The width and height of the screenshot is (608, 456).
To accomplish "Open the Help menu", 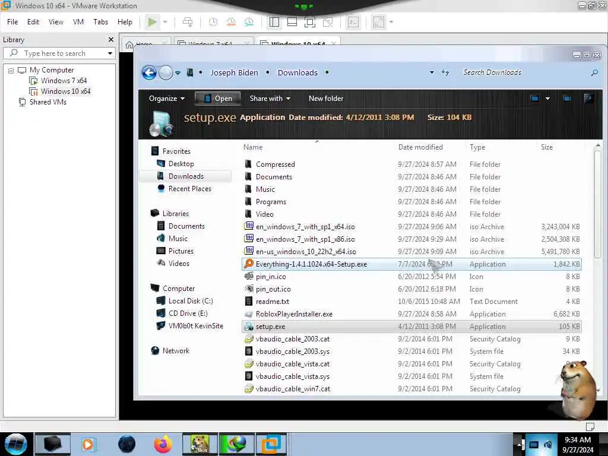I will point(125,22).
